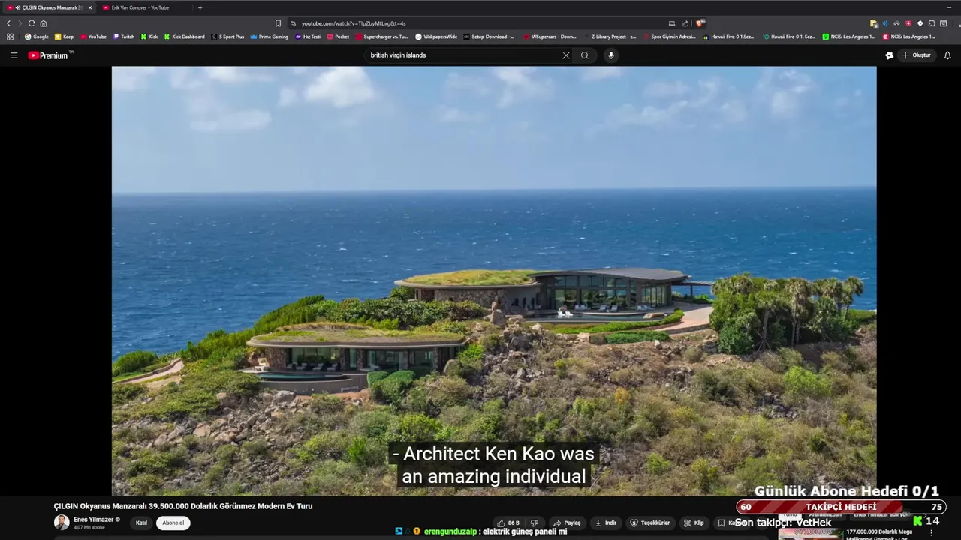This screenshot has width=961, height=540.
Task: Open browser extensions puzzle icon
Action: 931,23
